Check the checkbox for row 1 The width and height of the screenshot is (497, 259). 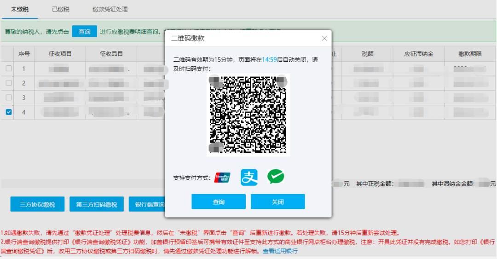(9, 68)
